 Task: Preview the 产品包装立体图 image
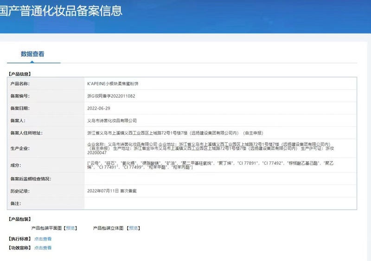[134, 228]
